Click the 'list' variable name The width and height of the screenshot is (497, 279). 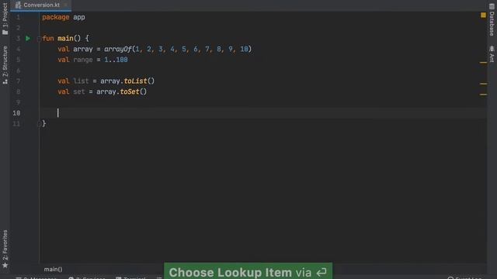pos(81,81)
